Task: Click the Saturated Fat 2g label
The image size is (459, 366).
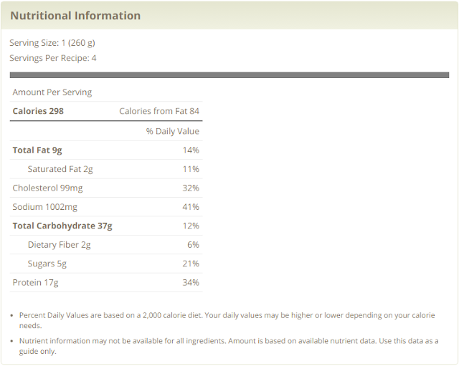Action: (x=60, y=169)
